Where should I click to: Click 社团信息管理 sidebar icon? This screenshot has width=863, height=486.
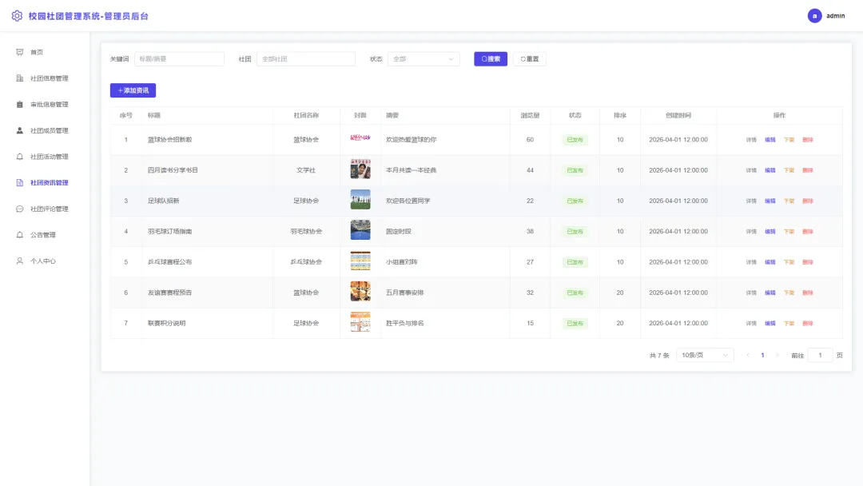pyautogui.click(x=20, y=78)
